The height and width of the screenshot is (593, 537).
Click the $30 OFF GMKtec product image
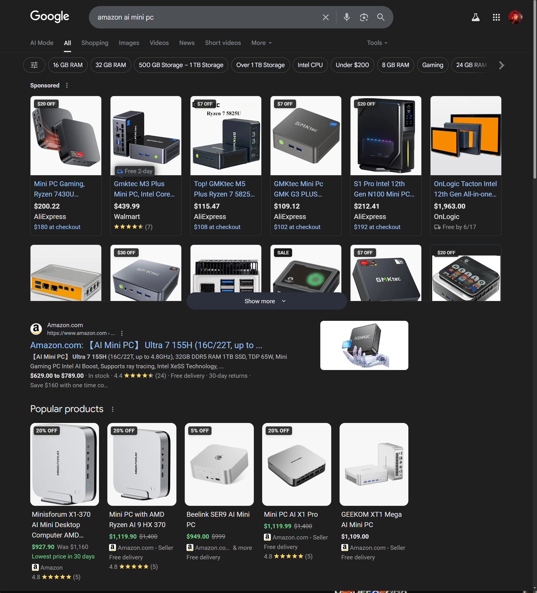point(146,273)
